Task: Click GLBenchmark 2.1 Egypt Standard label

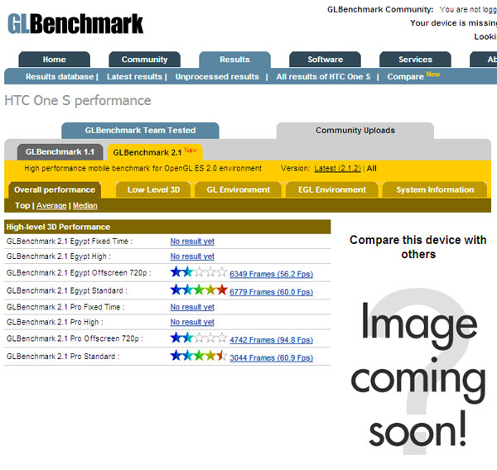Action: [66, 290]
